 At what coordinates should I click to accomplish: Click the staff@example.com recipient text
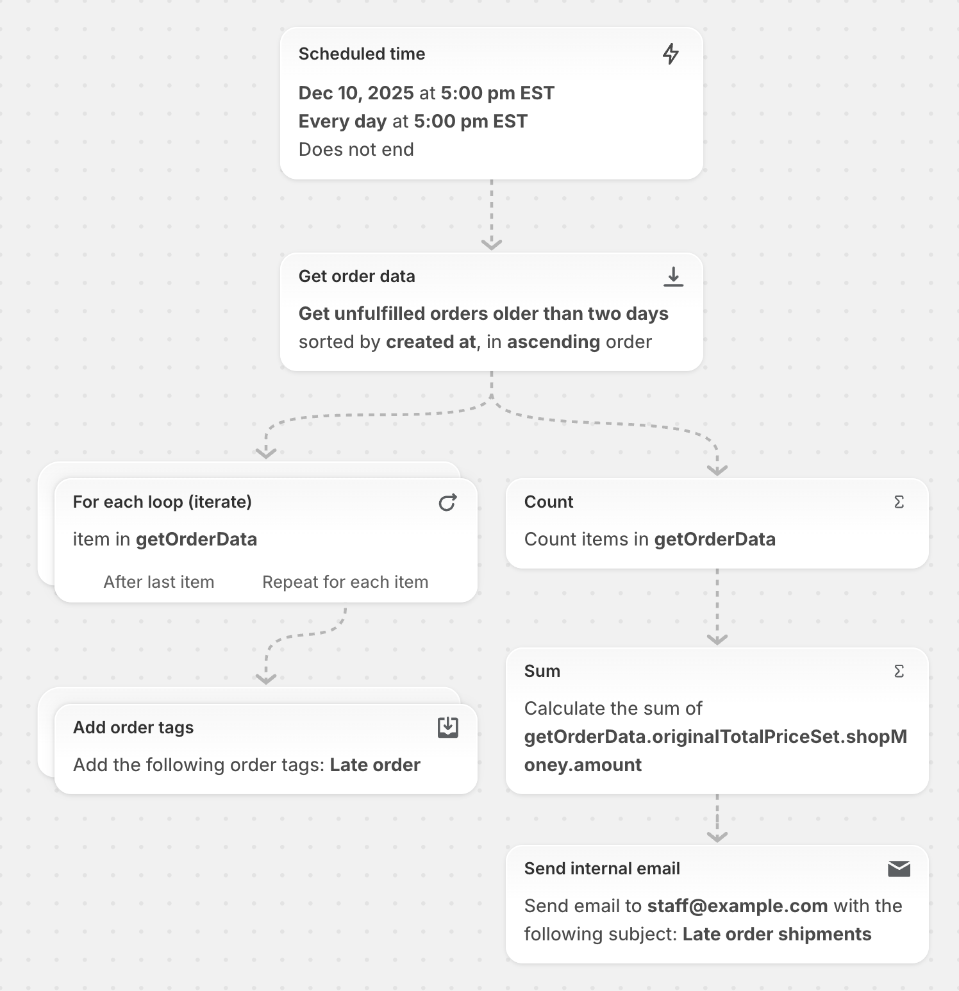coord(737,906)
